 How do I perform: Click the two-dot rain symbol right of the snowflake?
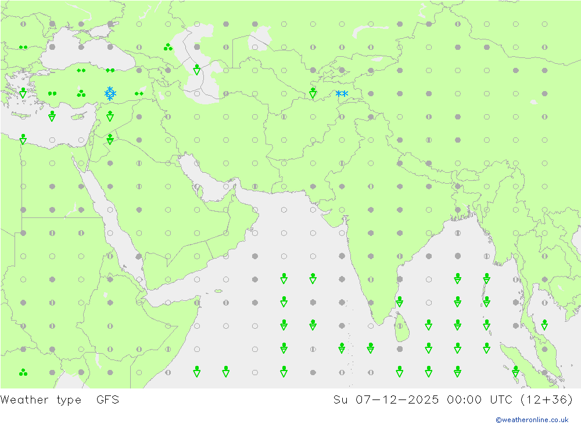click(139, 93)
